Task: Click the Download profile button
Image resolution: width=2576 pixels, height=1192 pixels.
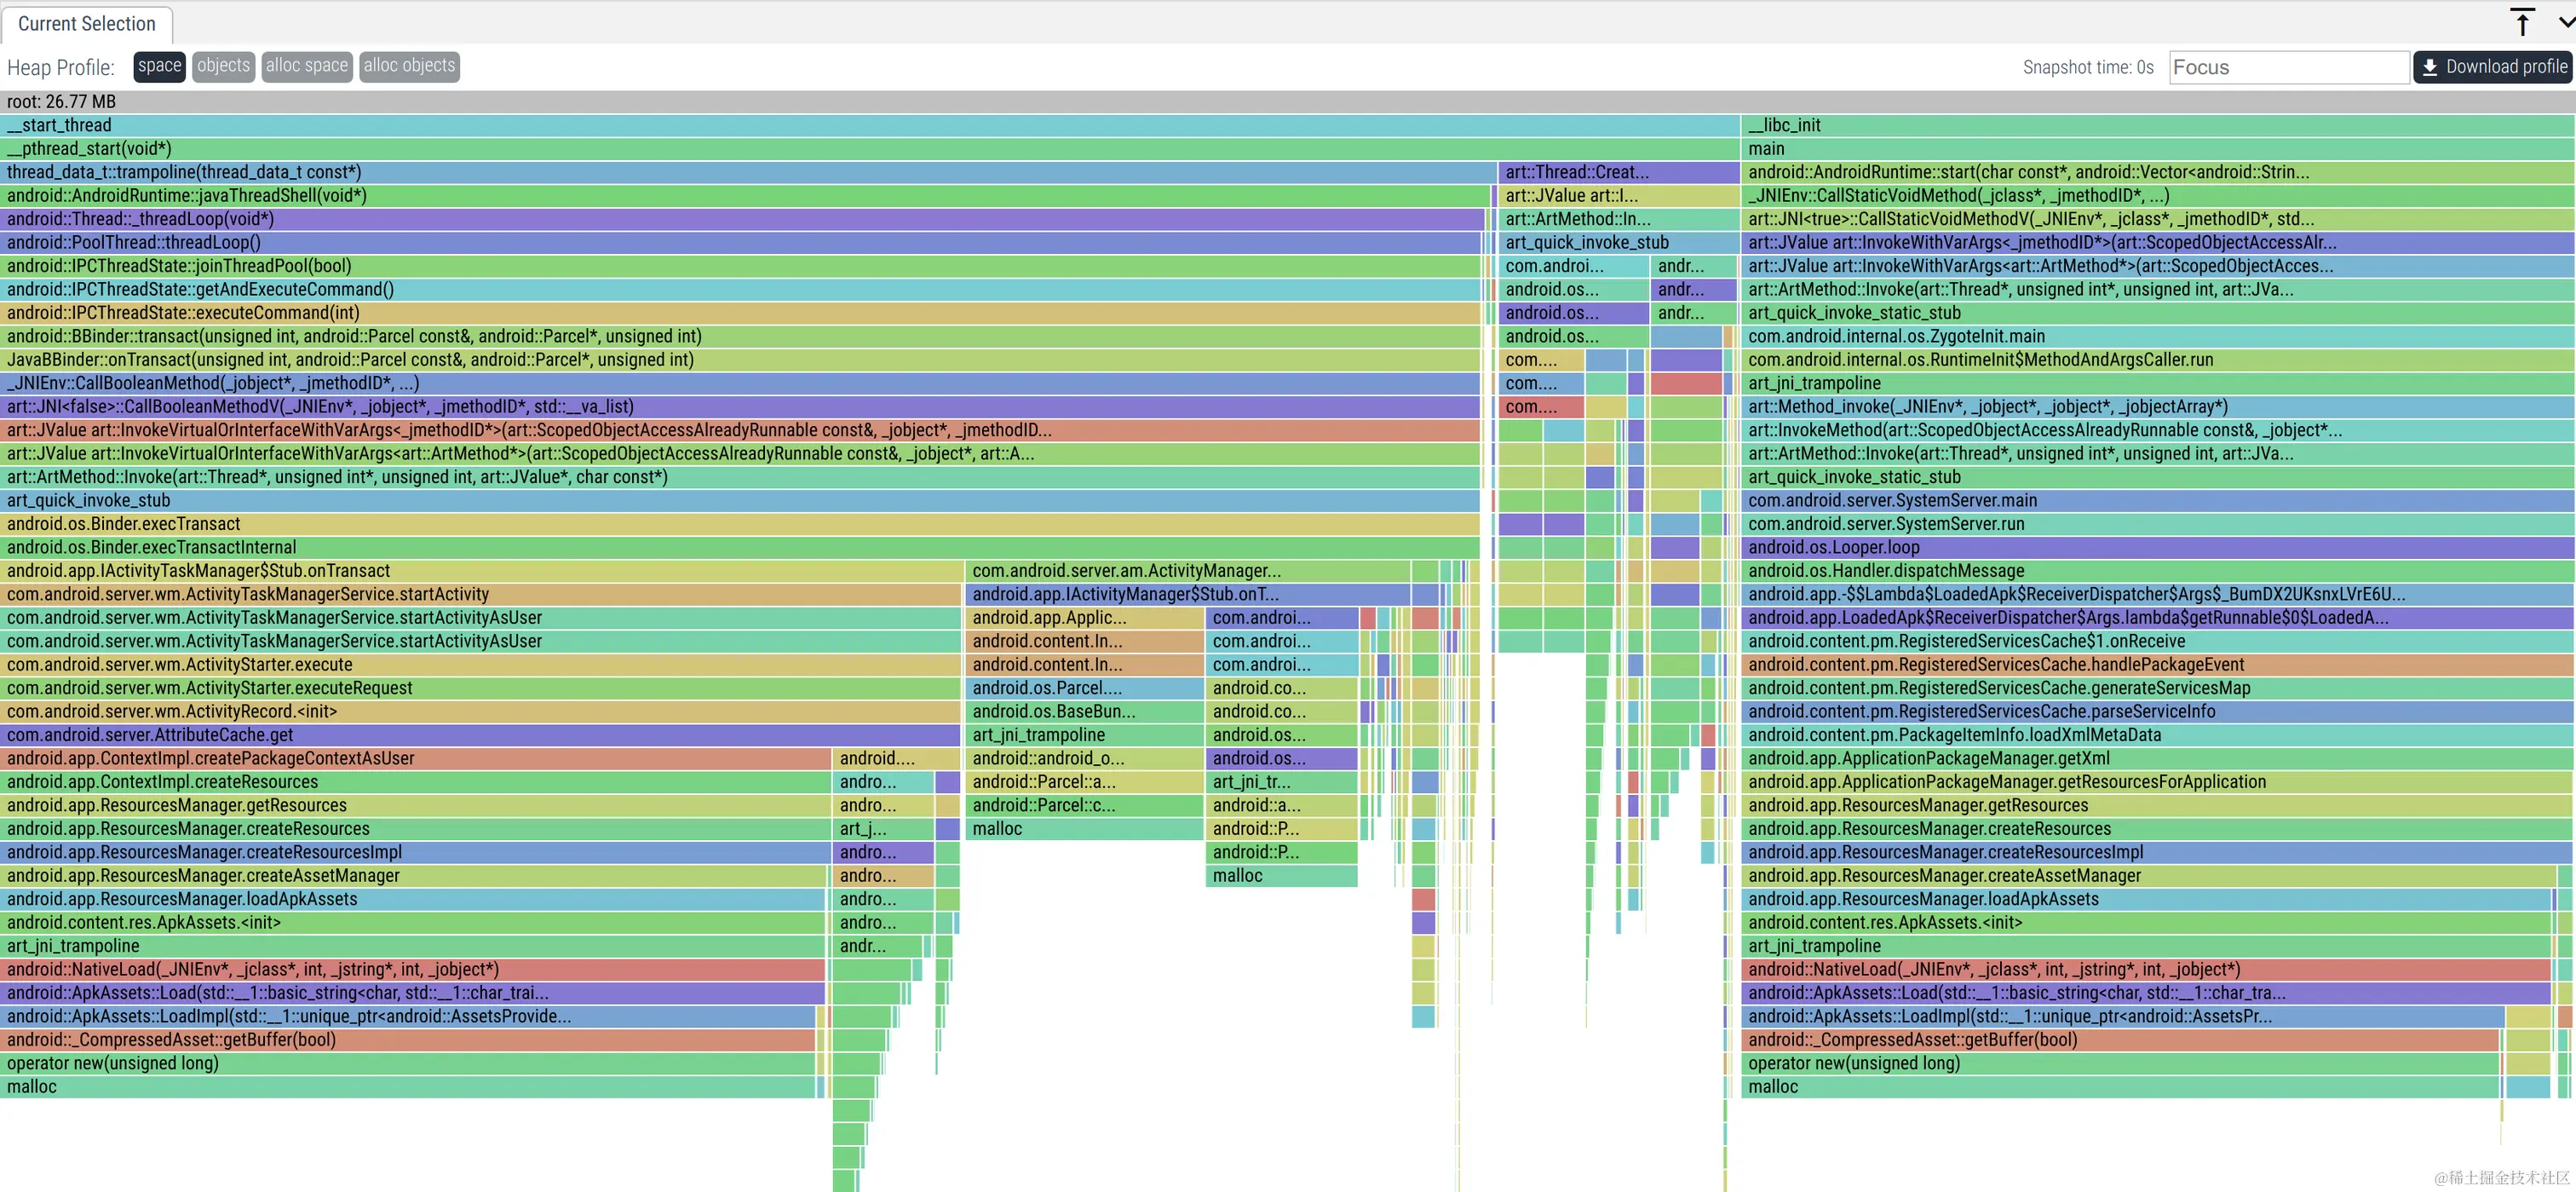Action: coord(2494,67)
